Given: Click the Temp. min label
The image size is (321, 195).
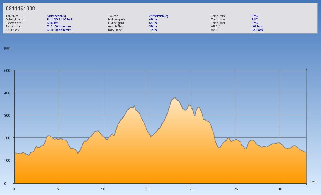Looking at the screenshot, I should (x=218, y=16).
